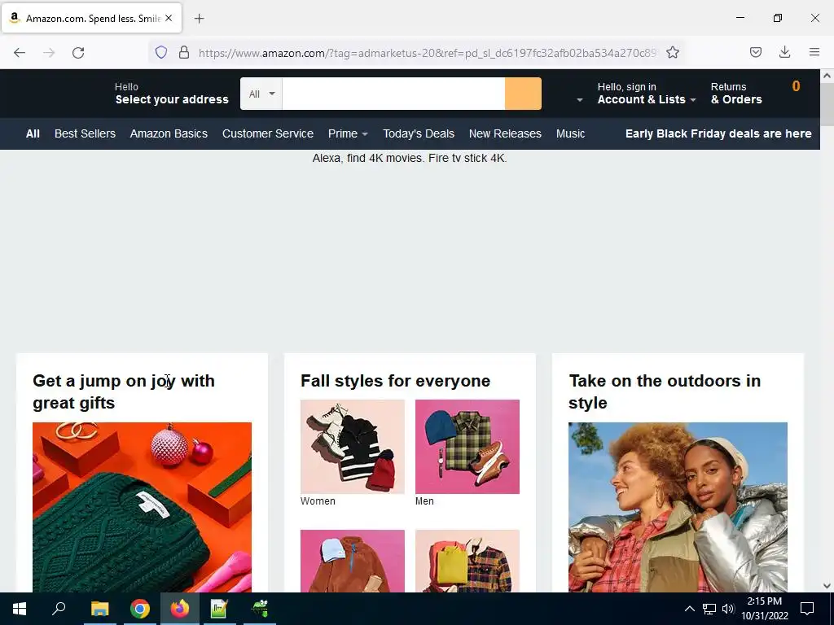834x625 pixels.
Task: Launch Google Chrome from the taskbar
Action: pos(140,609)
